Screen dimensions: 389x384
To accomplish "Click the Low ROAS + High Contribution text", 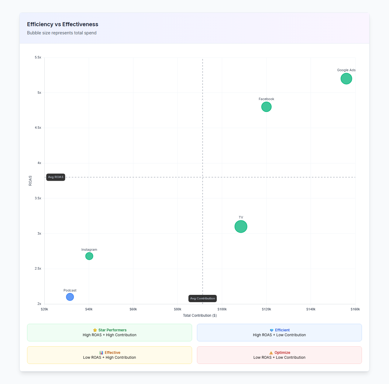I will (109, 358).
